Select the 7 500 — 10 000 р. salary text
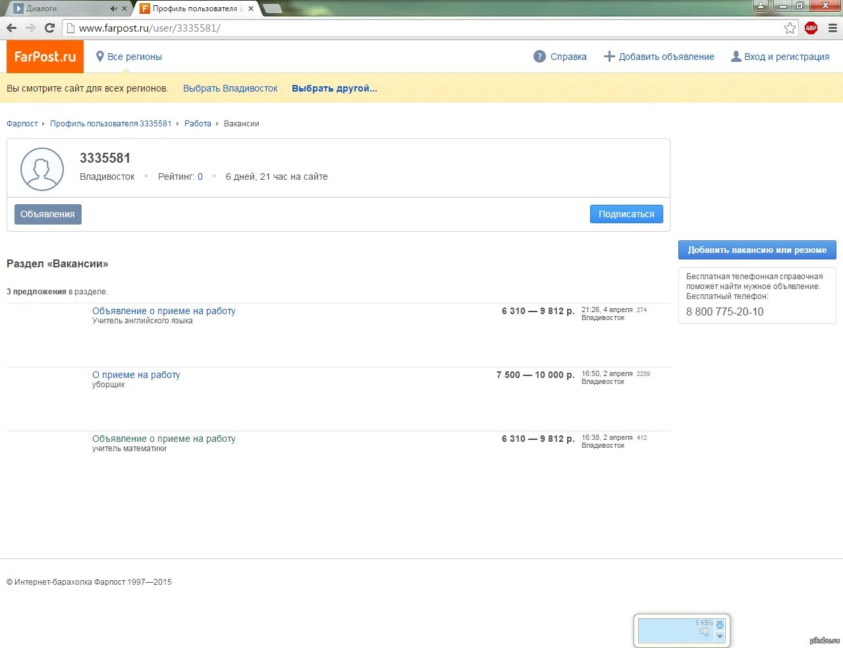The image size is (843, 648). click(x=535, y=375)
